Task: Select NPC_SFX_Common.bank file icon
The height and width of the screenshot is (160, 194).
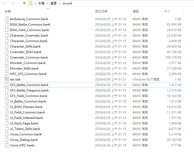Action: (x=7, y=74)
